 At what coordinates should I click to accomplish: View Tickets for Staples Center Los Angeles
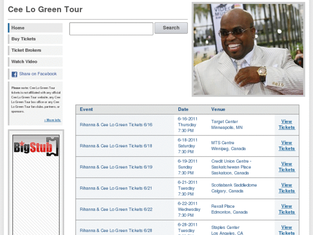click(x=287, y=230)
